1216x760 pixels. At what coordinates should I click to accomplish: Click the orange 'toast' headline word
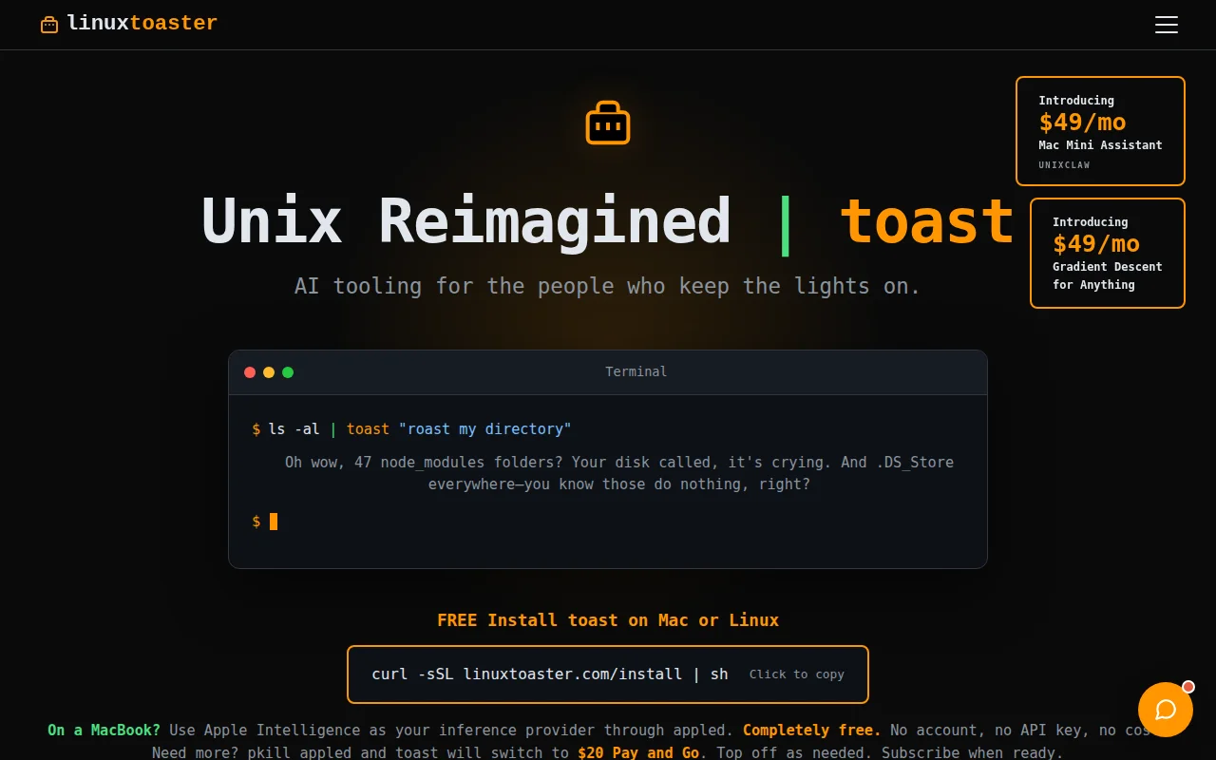tap(926, 221)
